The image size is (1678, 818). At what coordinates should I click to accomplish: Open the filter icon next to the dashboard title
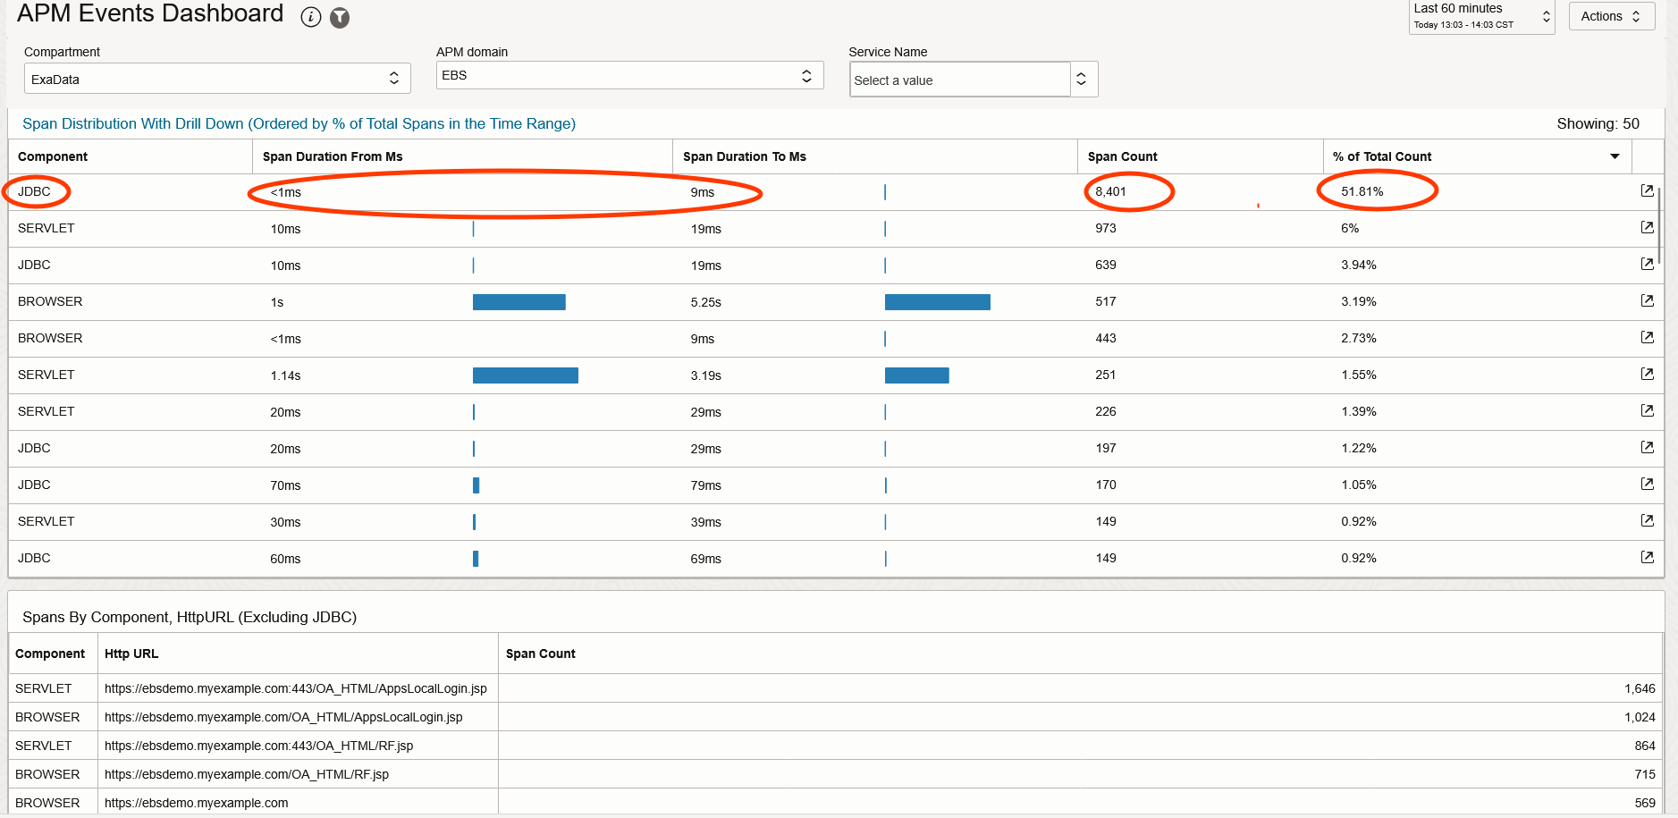340,17
